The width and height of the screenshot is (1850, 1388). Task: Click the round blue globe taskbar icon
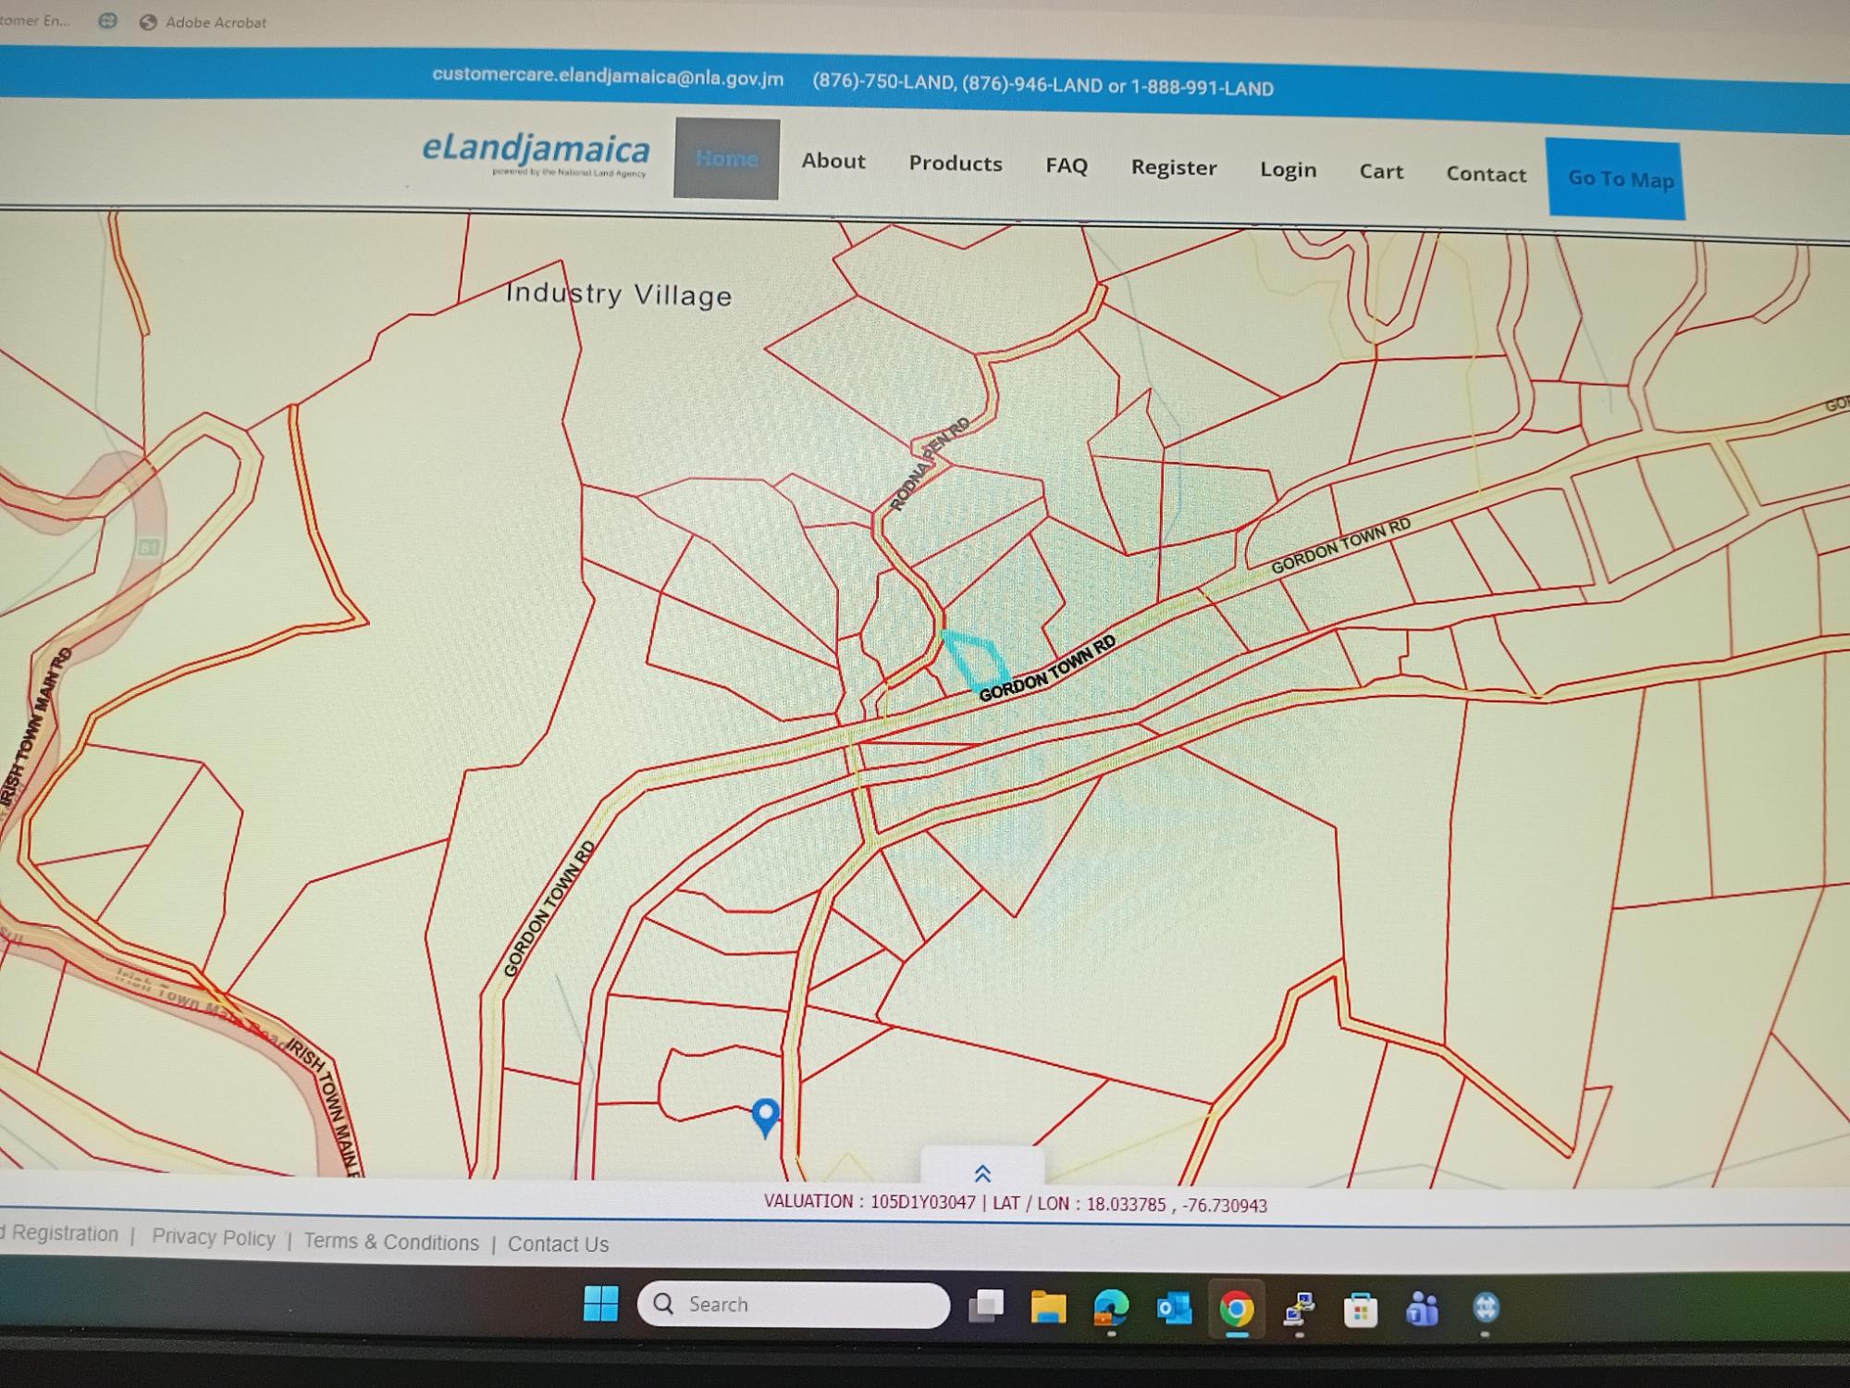(1486, 1308)
